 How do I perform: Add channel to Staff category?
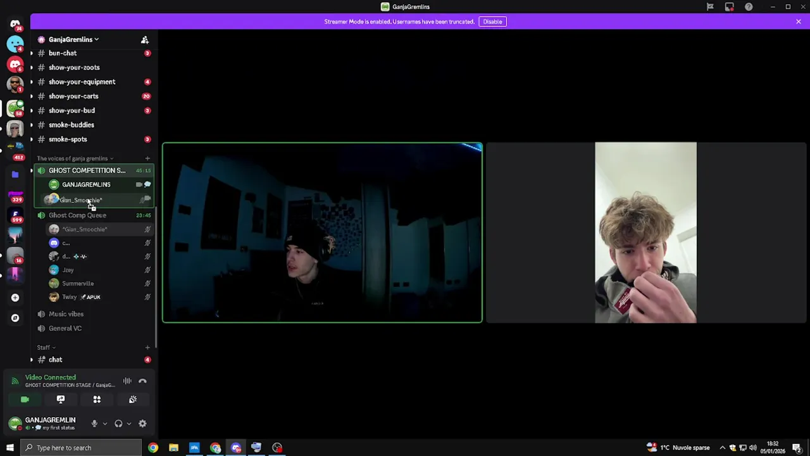point(147,347)
